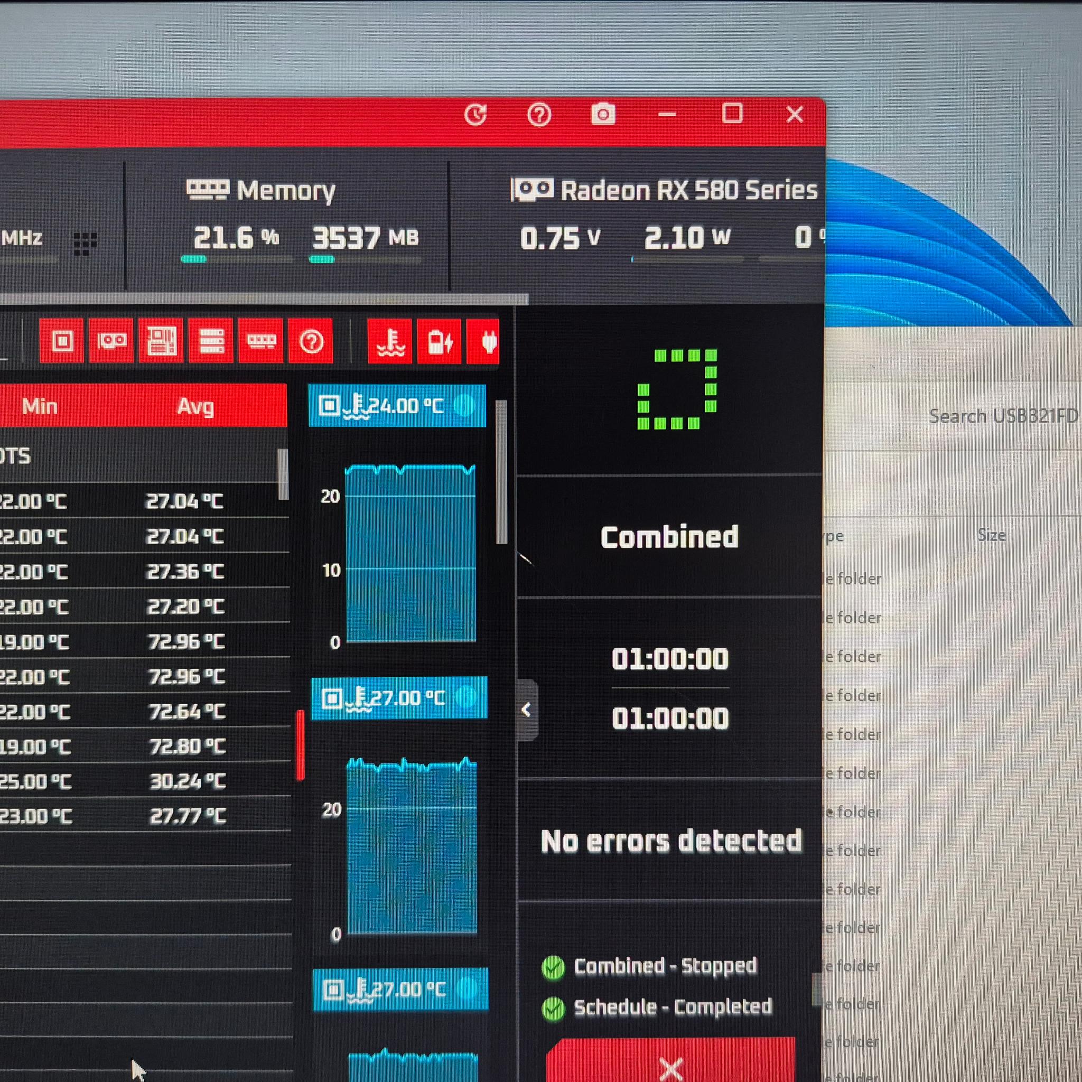Image resolution: width=1082 pixels, height=1082 pixels.
Task: Click CPU icon on lower 27.00 °C graph header
Action: [x=334, y=990]
